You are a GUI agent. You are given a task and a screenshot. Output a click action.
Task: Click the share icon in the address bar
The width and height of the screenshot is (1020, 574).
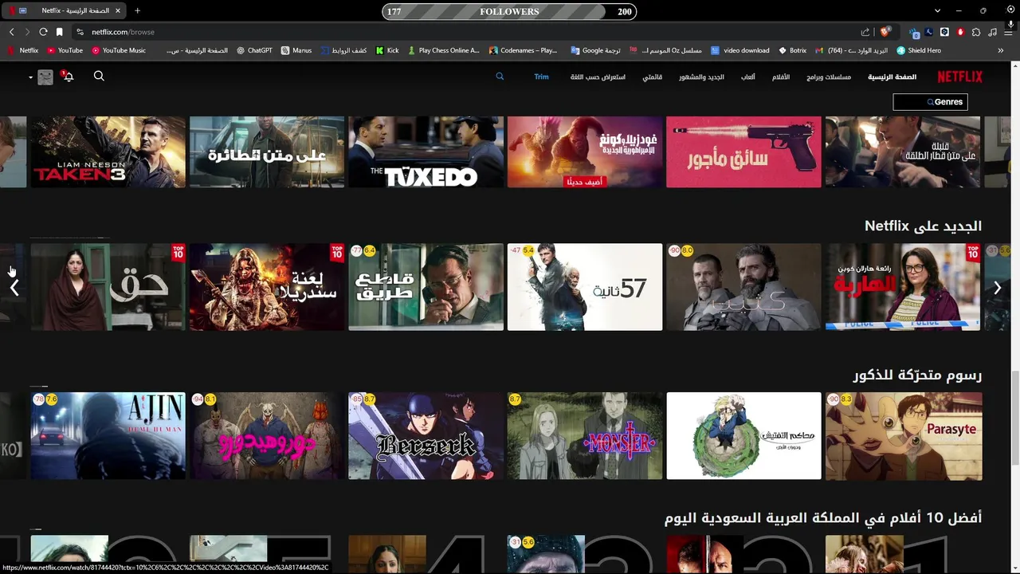(865, 32)
